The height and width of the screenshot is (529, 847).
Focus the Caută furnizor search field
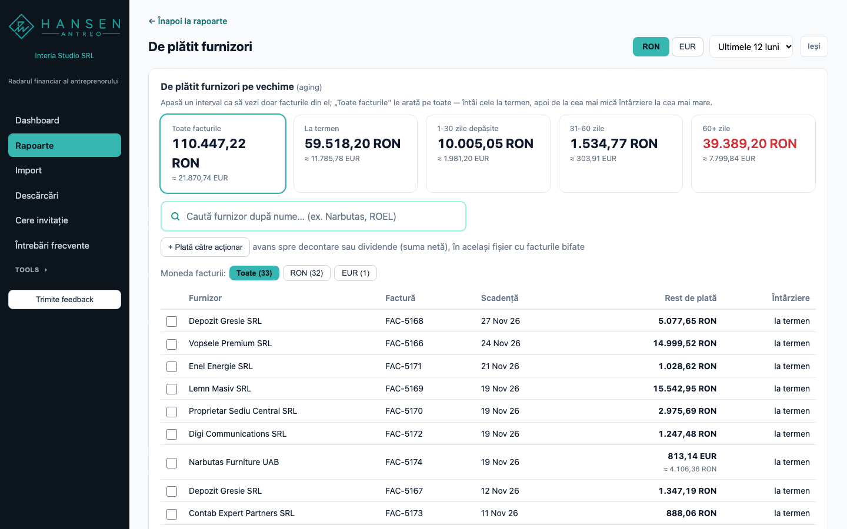314,216
